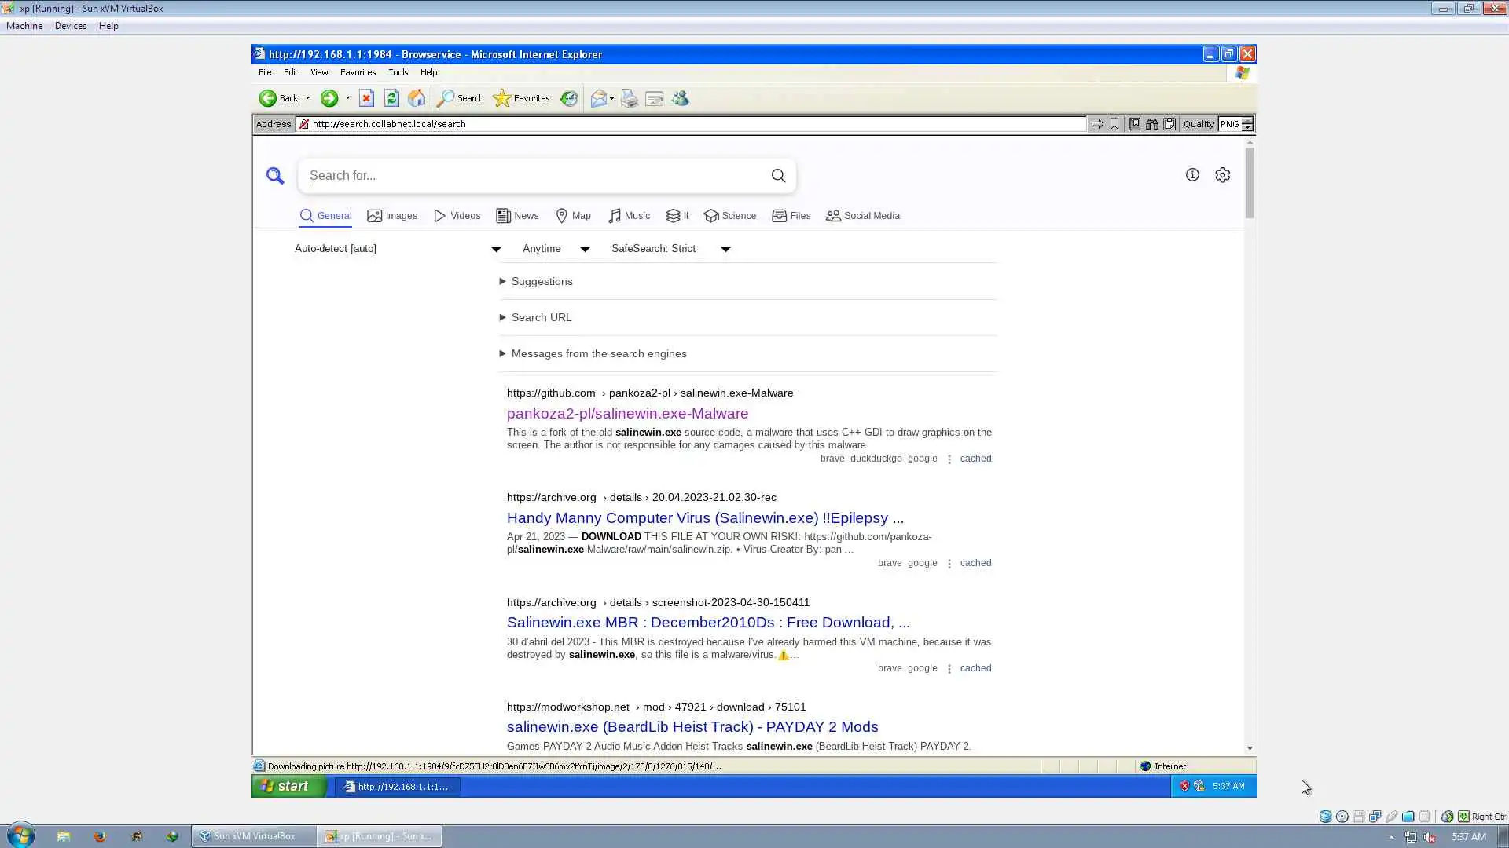Click the Print toolbar icon
This screenshot has height=848, width=1509.
(629, 98)
